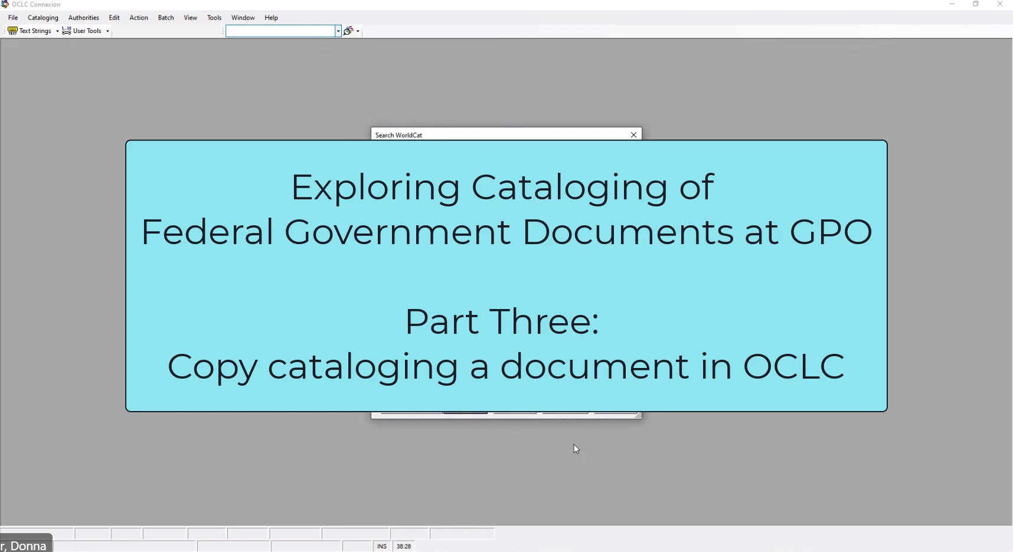1013x552 pixels.
Task: Close the Search WorldCat dialog
Action: click(x=633, y=134)
